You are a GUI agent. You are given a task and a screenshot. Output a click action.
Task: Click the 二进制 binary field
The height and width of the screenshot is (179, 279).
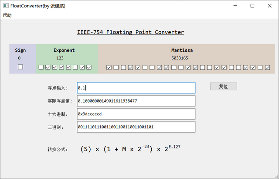point(136,127)
